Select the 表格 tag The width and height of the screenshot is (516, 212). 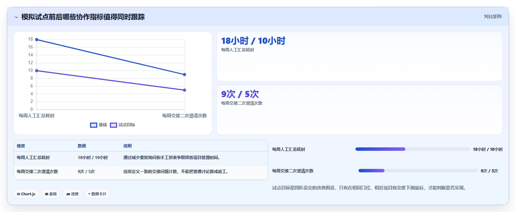click(x=51, y=194)
